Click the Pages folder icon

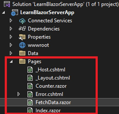tap(22, 61)
